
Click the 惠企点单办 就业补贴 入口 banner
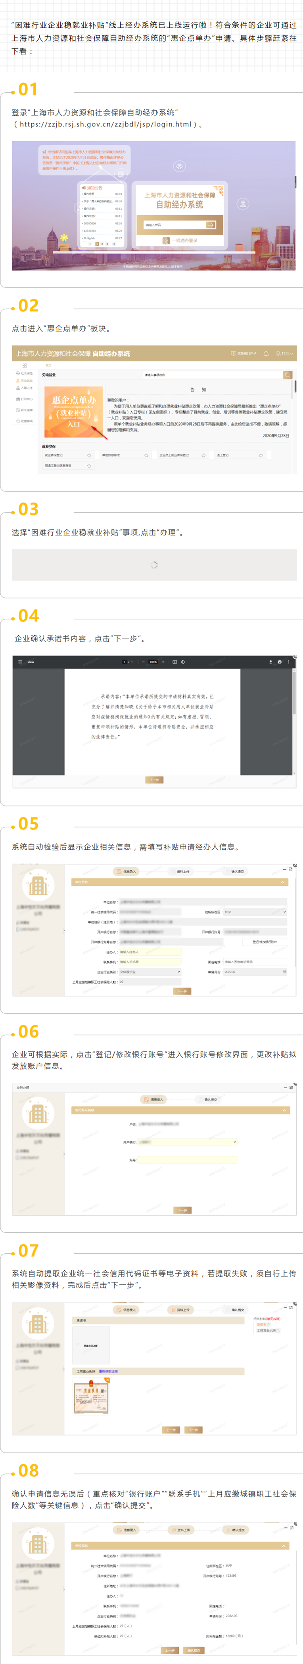tap(73, 412)
